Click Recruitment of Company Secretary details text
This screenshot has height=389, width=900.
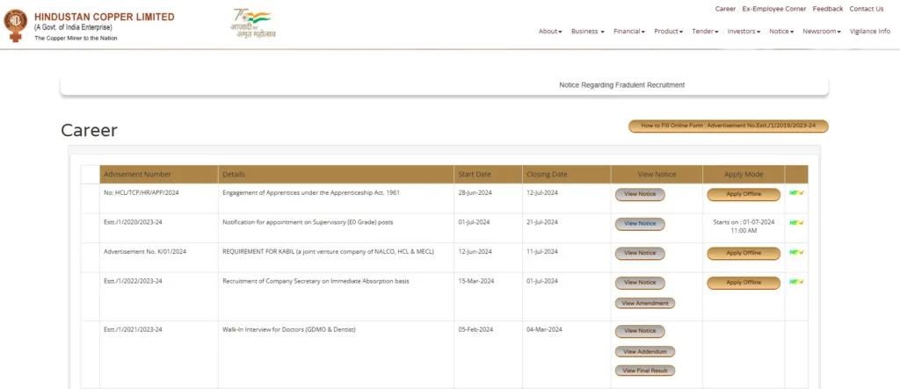[316, 281]
